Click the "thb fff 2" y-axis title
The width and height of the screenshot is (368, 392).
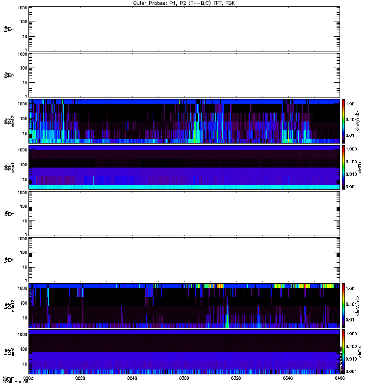click(x=9, y=75)
